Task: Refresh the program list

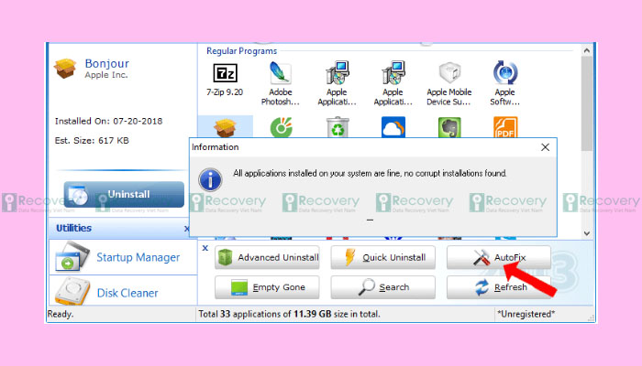Action: tap(499, 287)
